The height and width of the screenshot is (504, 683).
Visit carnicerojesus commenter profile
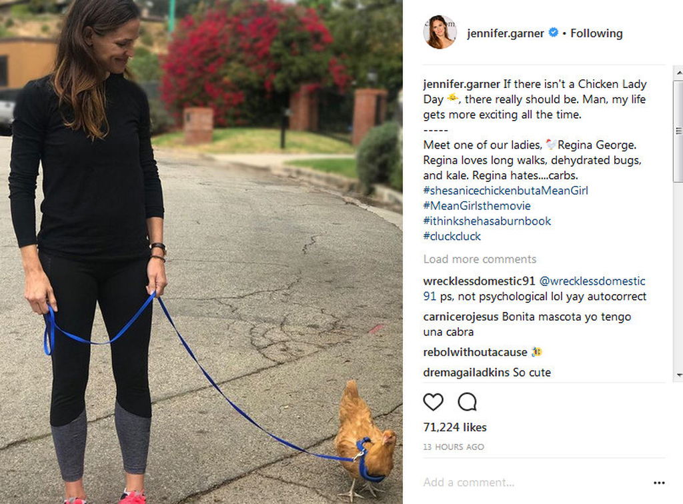[461, 317]
